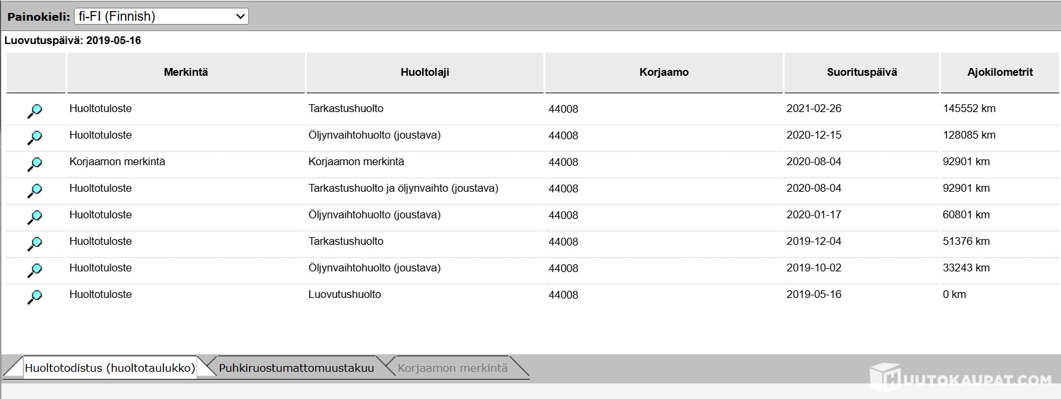Screen dimensions: 1061x399
Task: Switch to Huoltotodistus (huoltotaulukko) tab
Action: click(110, 367)
